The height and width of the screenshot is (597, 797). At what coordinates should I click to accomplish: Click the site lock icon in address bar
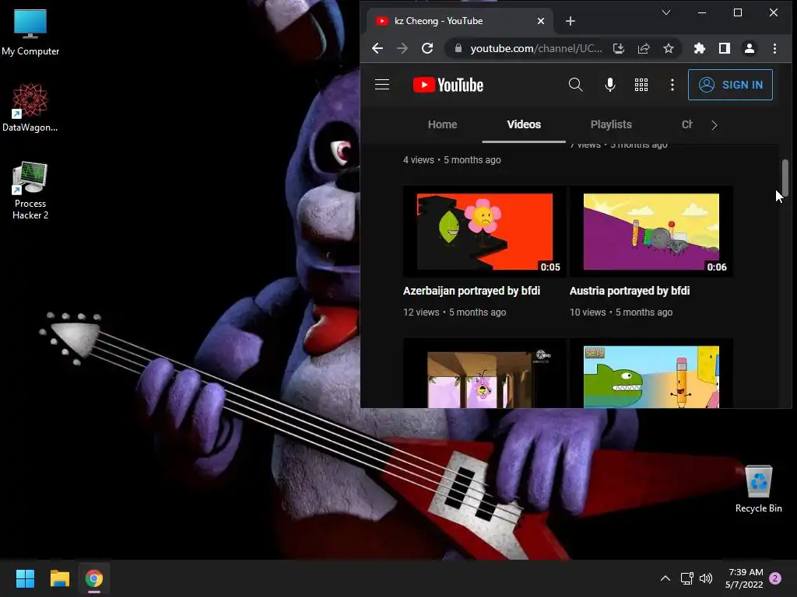point(458,48)
